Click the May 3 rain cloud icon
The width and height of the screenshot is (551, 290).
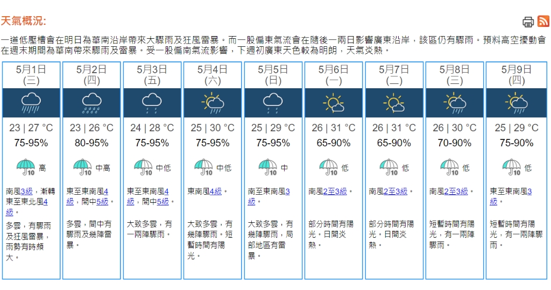point(152,102)
